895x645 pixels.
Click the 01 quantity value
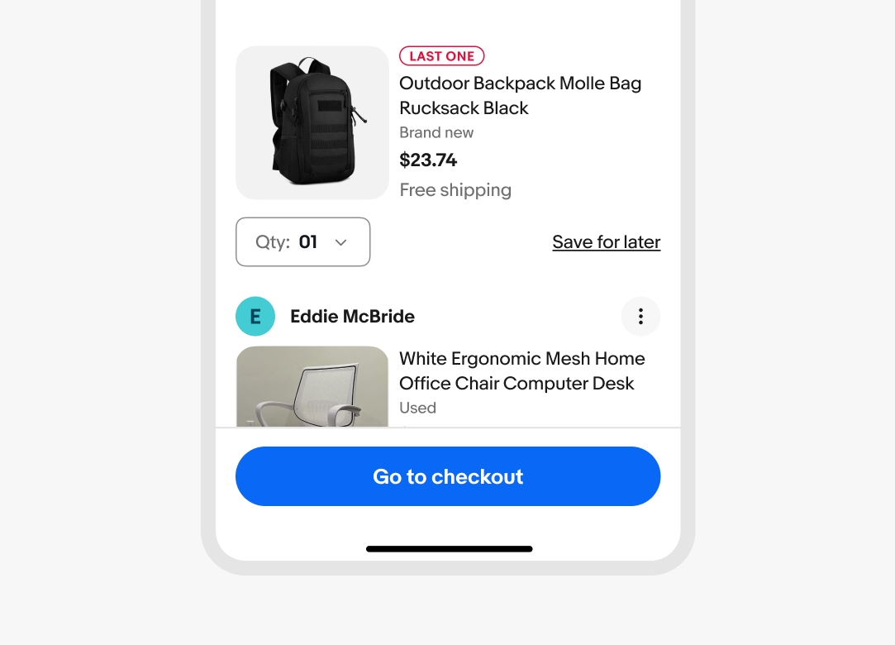(x=308, y=241)
